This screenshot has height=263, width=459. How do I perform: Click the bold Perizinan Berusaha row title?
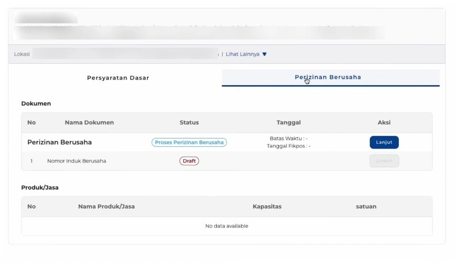coord(60,142)
